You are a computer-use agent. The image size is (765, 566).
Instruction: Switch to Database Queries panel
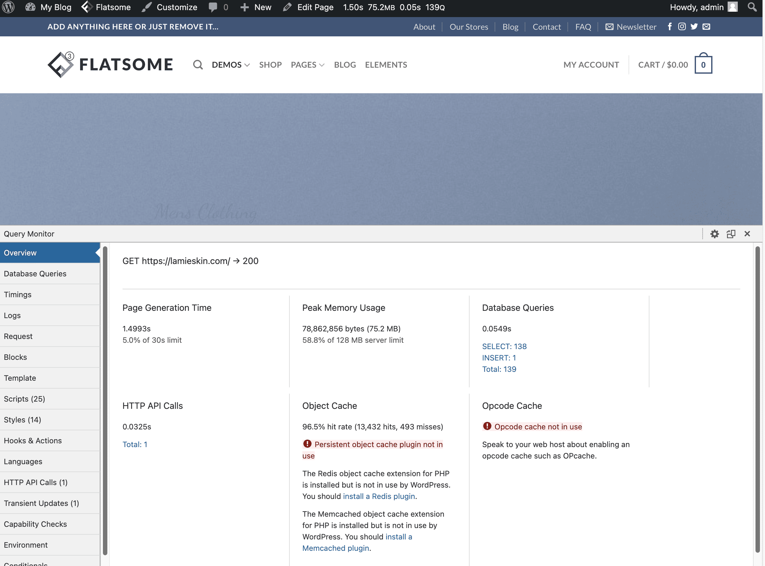35,274
